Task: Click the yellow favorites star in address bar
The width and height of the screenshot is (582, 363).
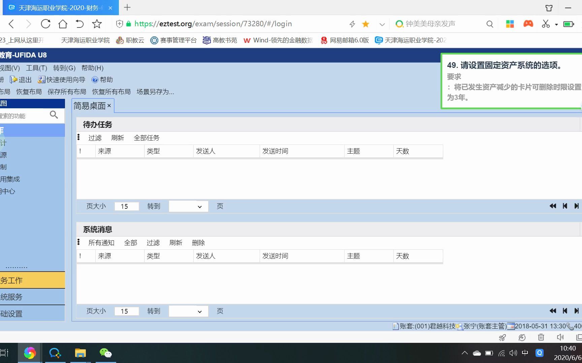Action: pos(365,24)
